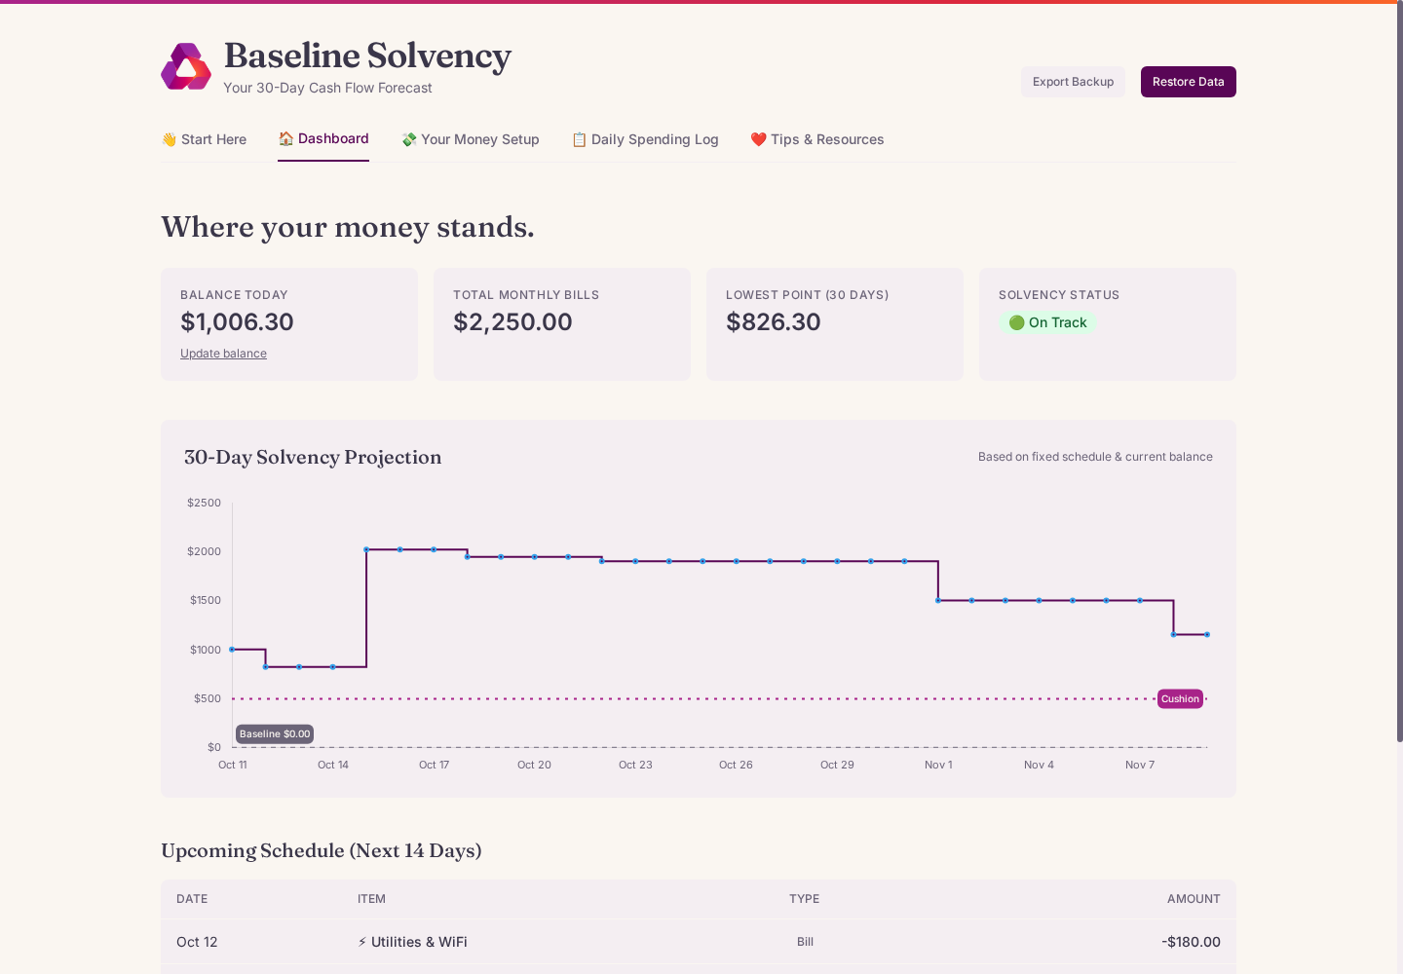Click the Export Backup button

(x=1073, y=82)
